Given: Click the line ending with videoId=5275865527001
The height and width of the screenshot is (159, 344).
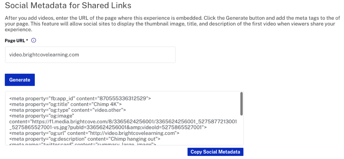Looking at the screenshot, I should 108,127.
